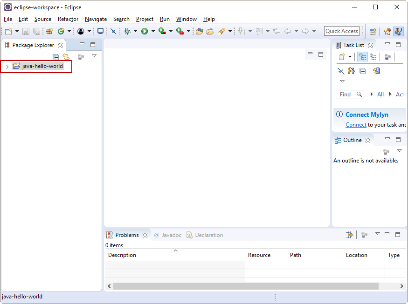Open the Search icon dropdown arrow

click(230, 32)
